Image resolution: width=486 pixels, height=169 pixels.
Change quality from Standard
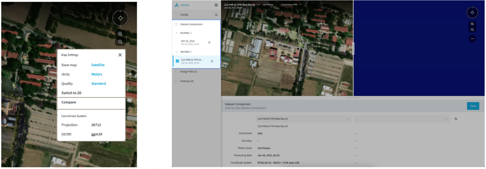pyautogui.click(x=98, y=84)
